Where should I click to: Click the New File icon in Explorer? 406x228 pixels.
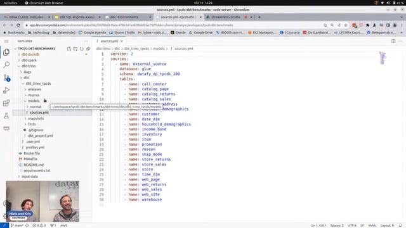69,49
